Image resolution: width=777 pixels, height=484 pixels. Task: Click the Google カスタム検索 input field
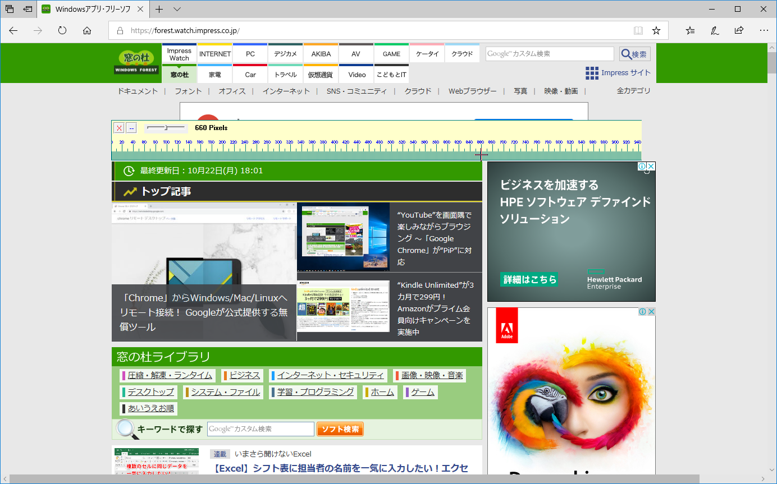tap(549, 53)
